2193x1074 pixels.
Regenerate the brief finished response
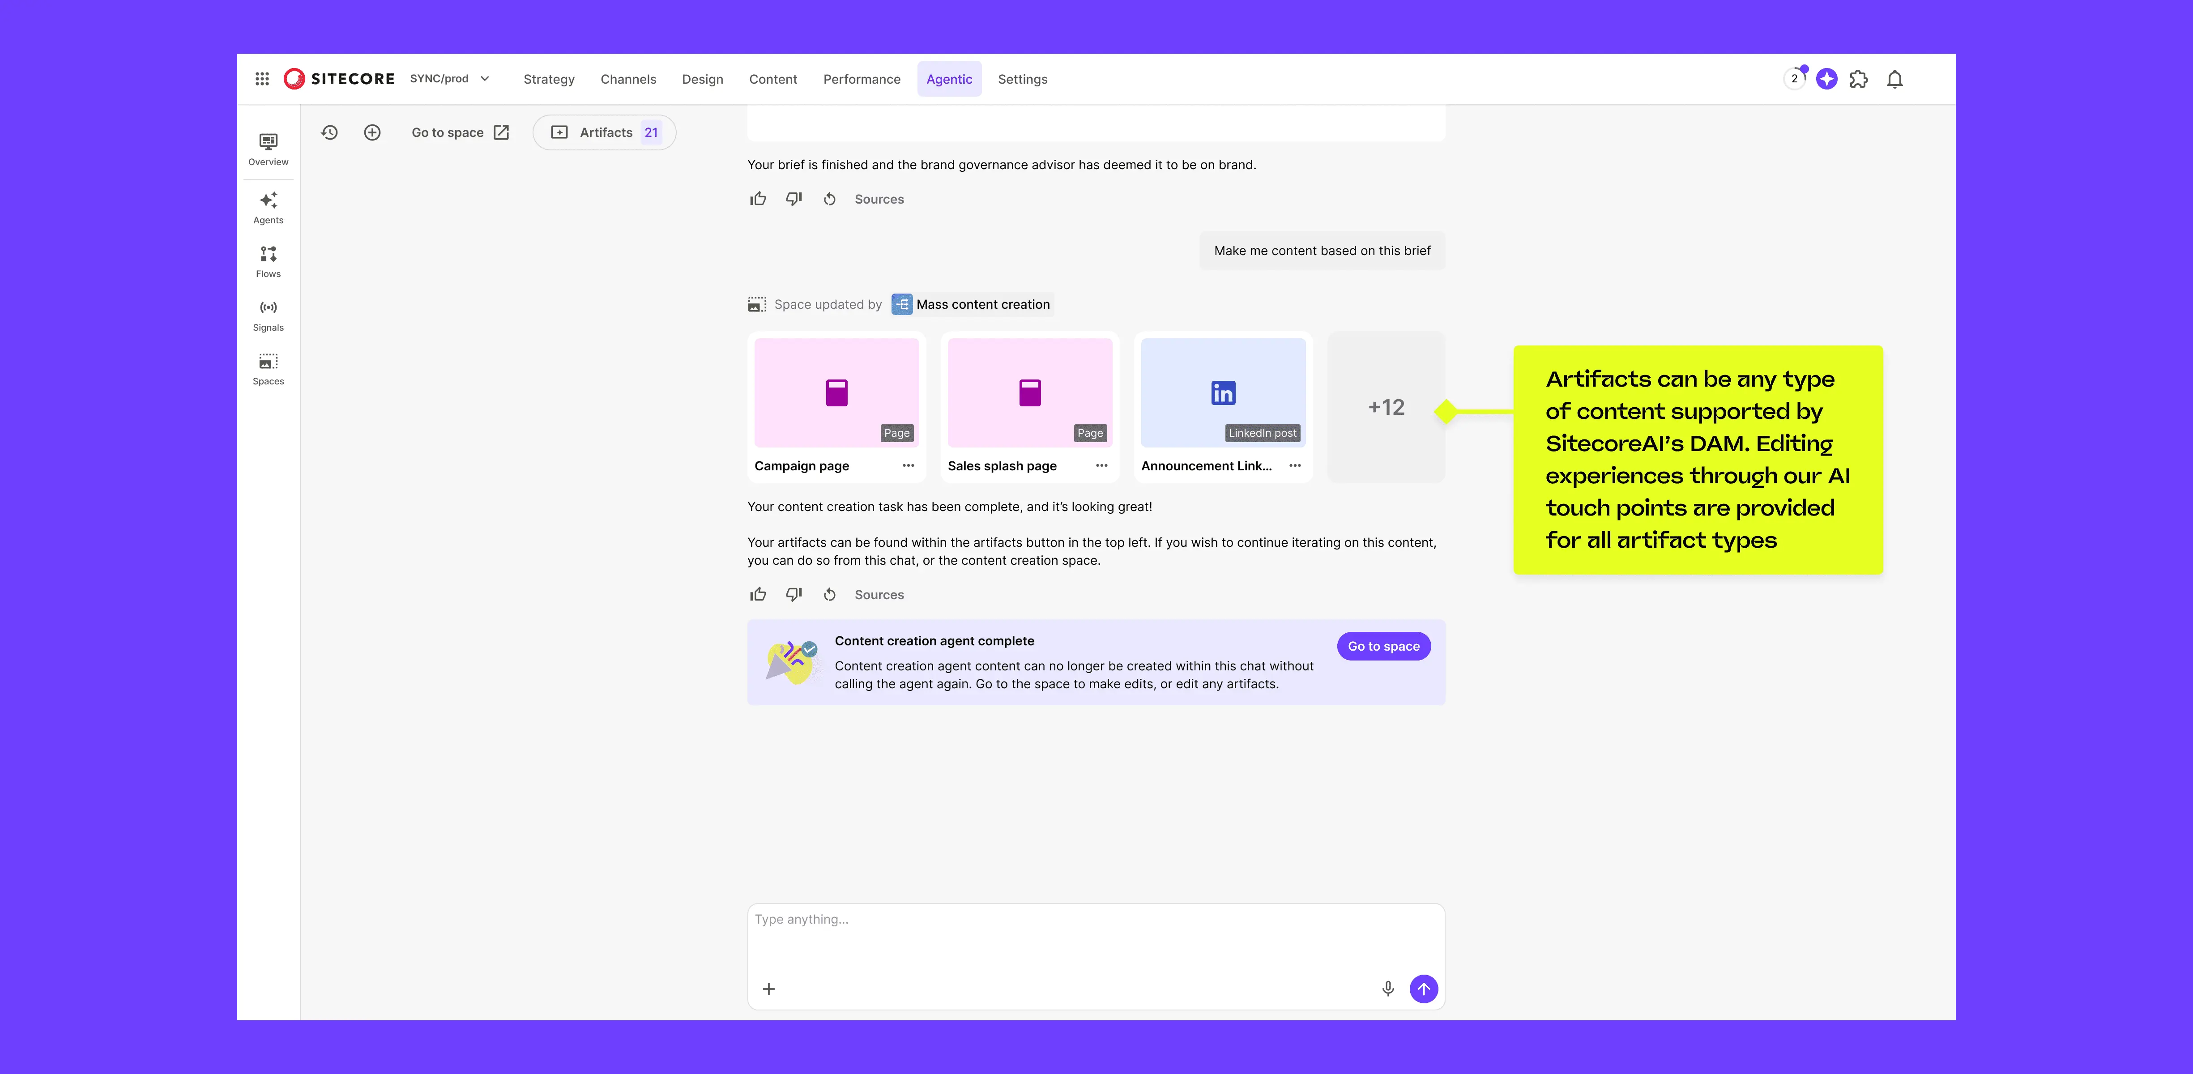[829, 199]
